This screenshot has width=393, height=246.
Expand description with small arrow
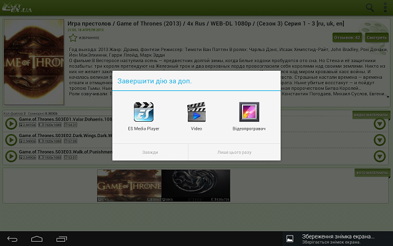click(387, 97)
